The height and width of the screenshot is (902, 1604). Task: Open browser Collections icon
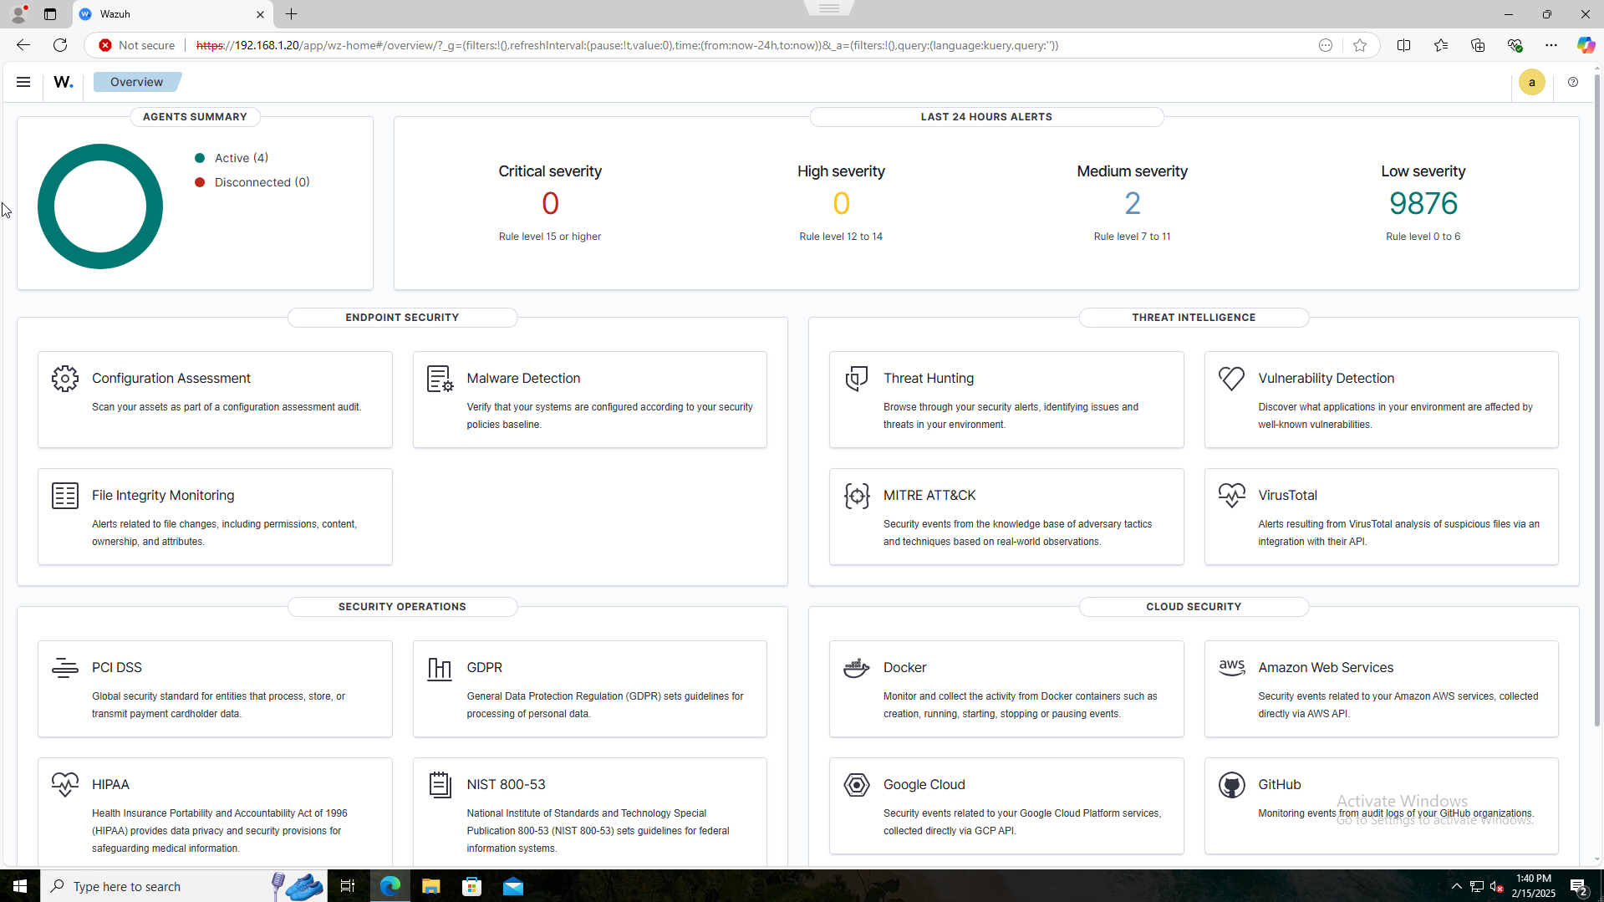(x=1478, y=45)
